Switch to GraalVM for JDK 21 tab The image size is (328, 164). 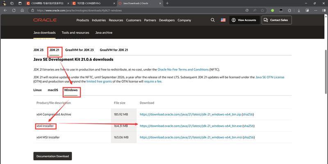pyautogui.click(x=114, y=50)
